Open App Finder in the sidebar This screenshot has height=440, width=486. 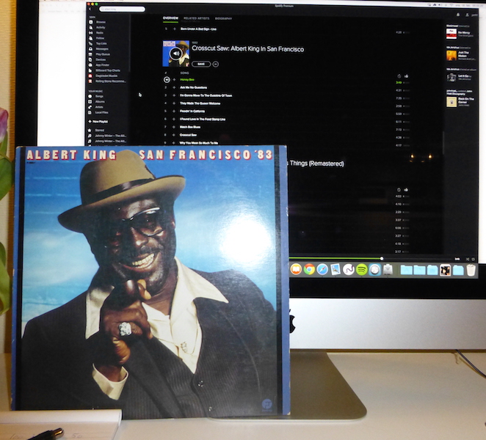coord(102,65)
